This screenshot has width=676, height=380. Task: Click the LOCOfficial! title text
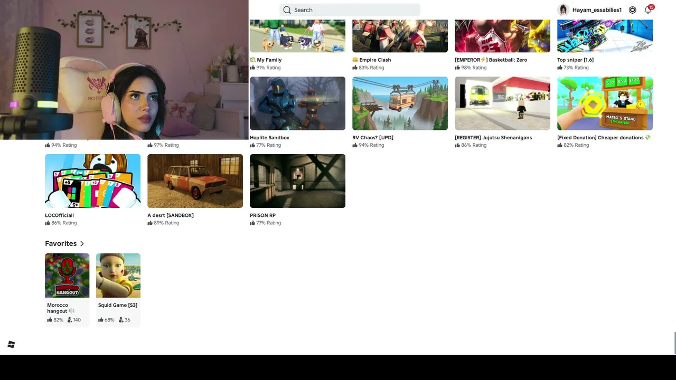(x=59, y=215)
